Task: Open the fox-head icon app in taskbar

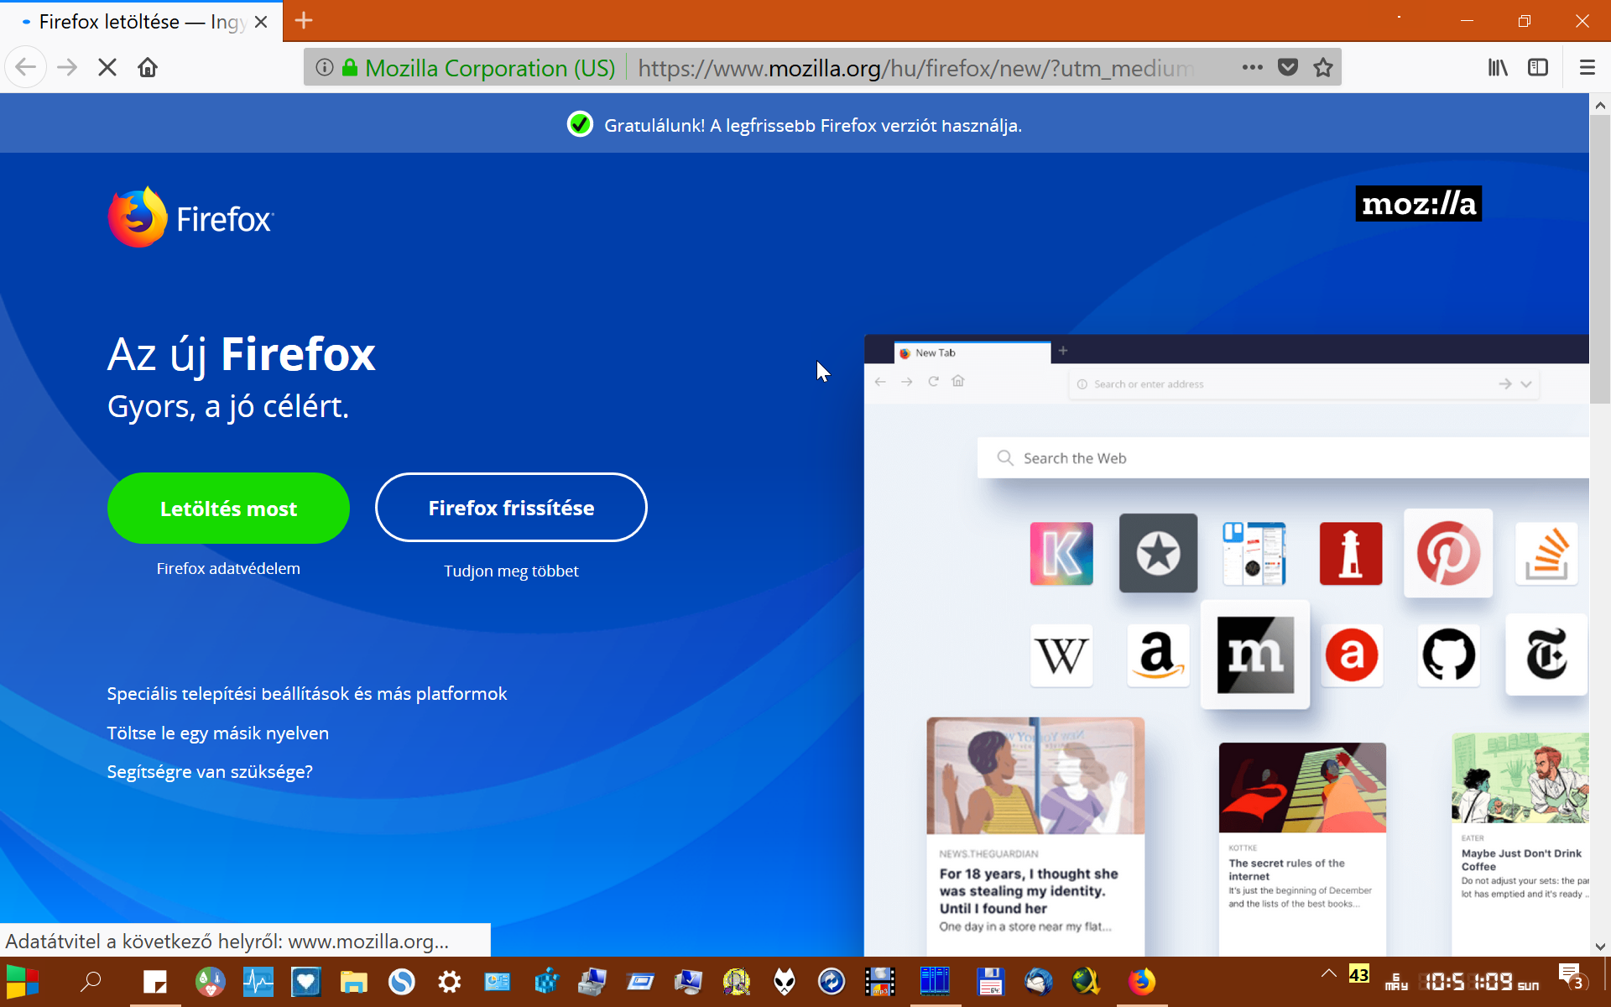Action: pyautogui.click(x=785, y=981)
